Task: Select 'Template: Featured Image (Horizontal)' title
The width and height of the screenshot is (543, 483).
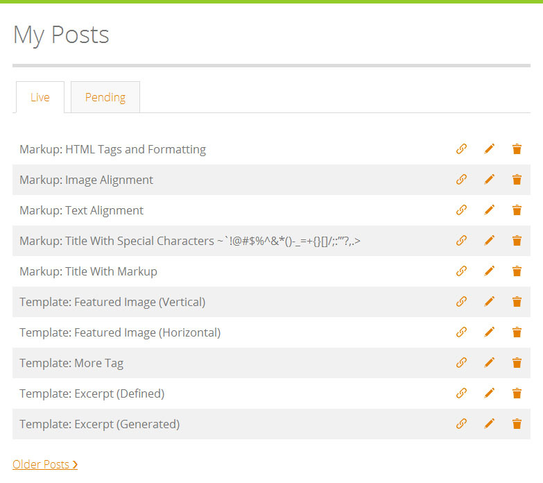Action: coord(120,332)
